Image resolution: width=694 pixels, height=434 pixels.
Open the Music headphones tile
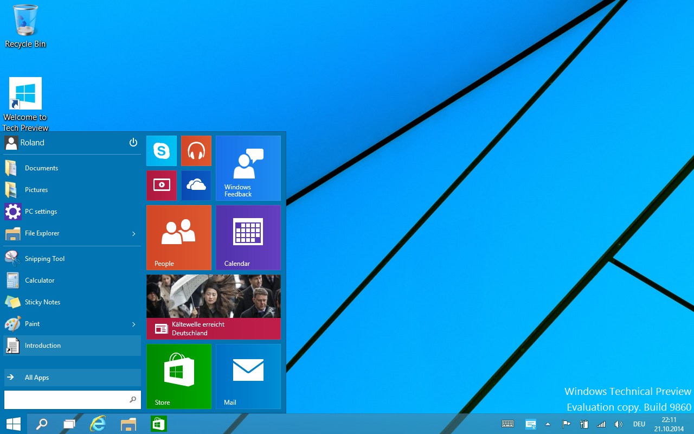pos(196,151)
